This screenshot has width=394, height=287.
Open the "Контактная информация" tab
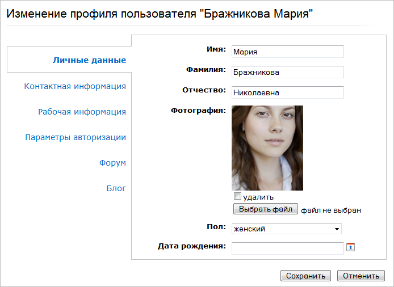click(x=75, y=86)
